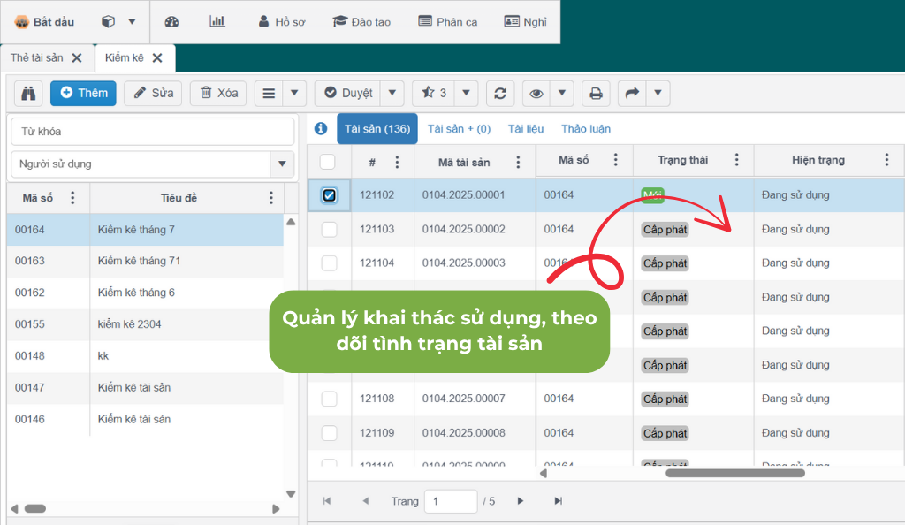
Task: Go to next page
Action: pyautogui.click(x=520, y=501)
